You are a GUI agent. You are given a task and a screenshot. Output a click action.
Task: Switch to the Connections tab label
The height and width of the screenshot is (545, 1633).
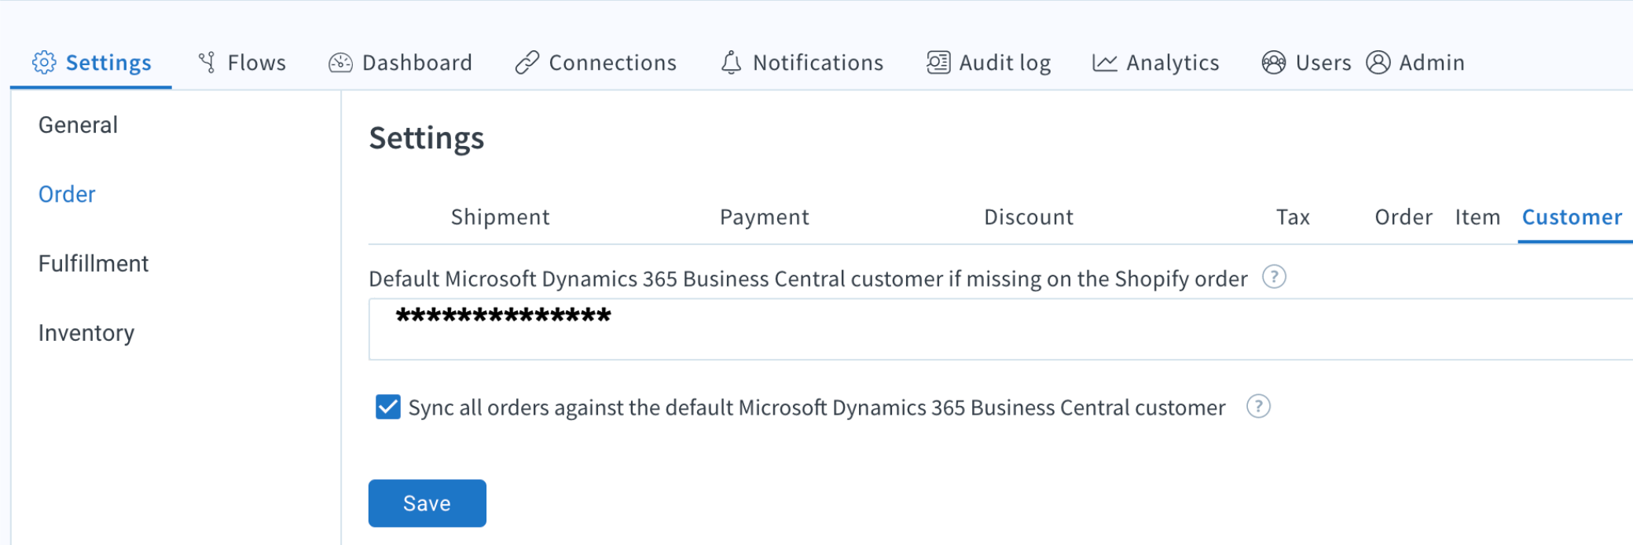[613, 63]
